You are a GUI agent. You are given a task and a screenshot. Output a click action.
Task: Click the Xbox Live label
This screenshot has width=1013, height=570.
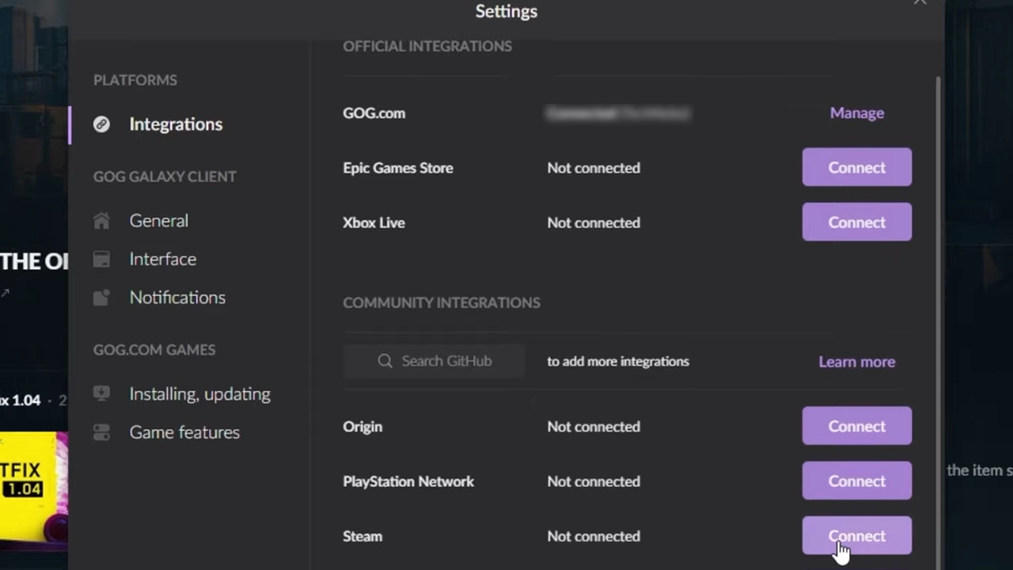374,222
